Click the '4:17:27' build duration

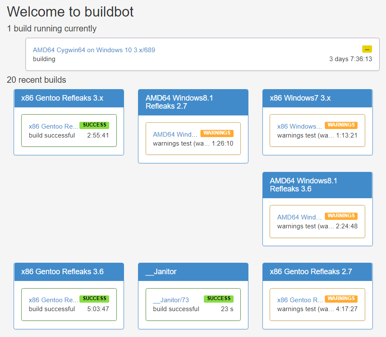click(x=347, y=309)
